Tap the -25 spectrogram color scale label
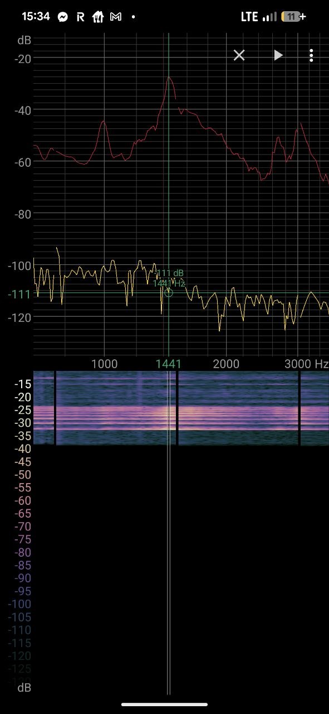329x714 pixels. [23, 410]
